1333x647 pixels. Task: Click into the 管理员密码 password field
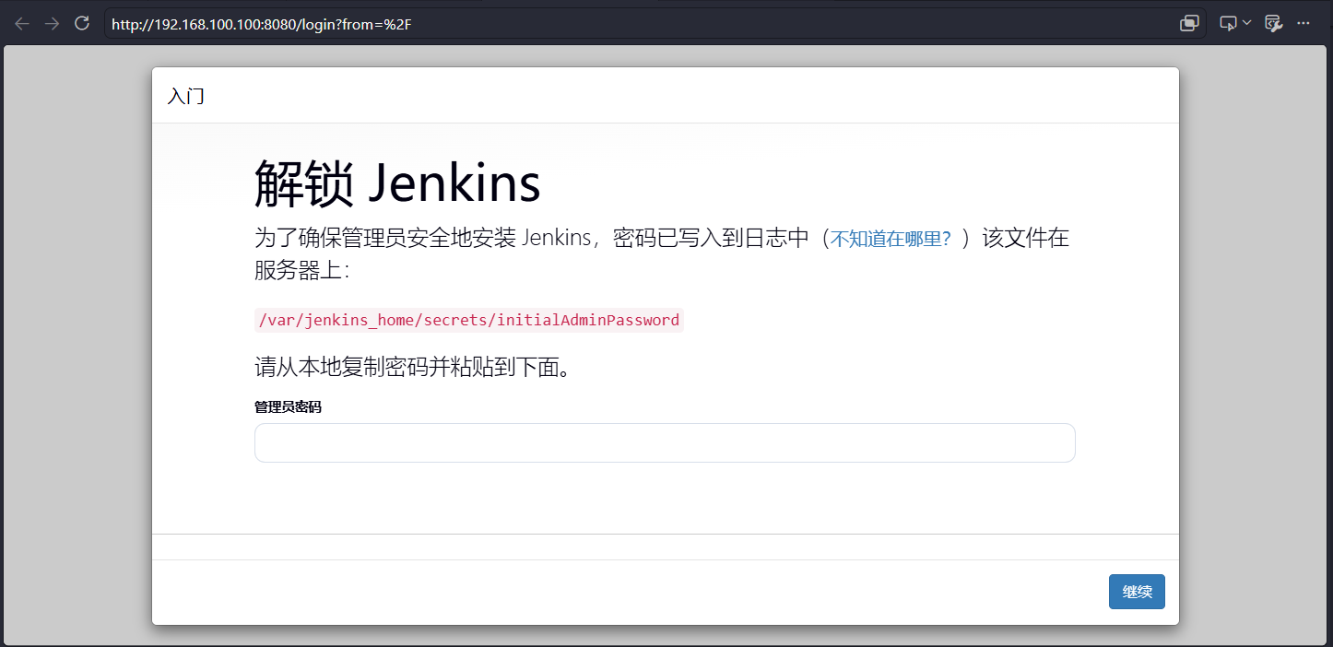[665, 442]
